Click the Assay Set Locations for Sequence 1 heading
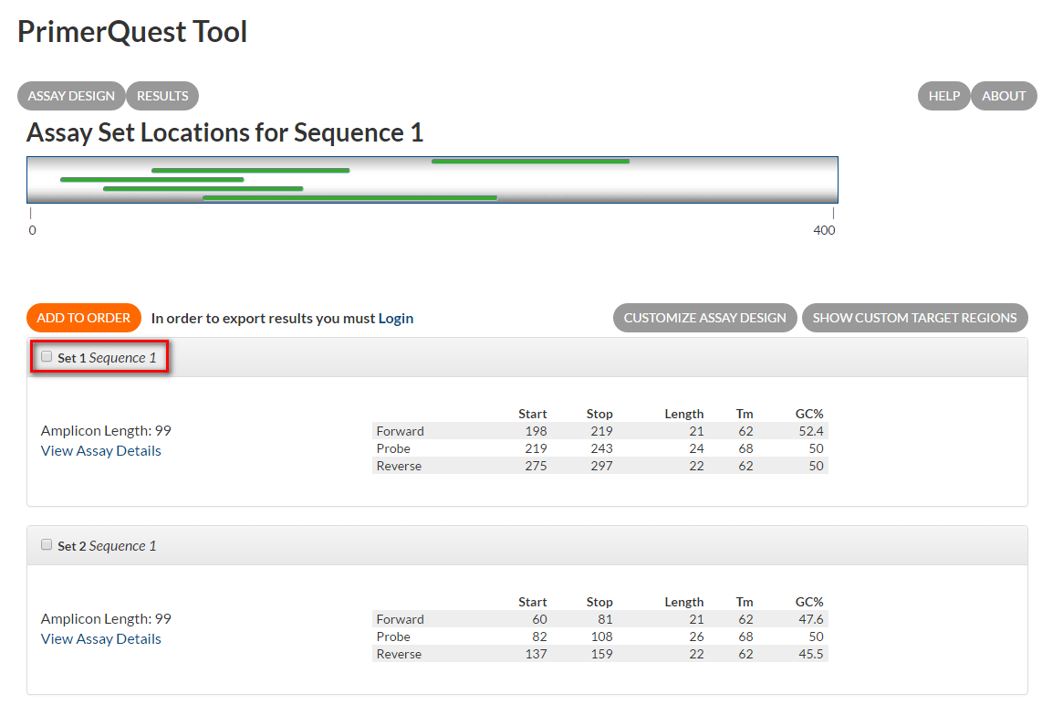 pyautogui.click(x=224, y=133)
